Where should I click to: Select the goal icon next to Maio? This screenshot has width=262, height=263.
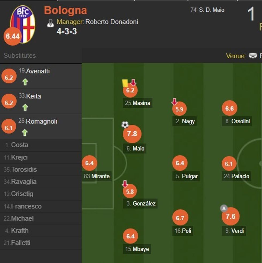125,124
